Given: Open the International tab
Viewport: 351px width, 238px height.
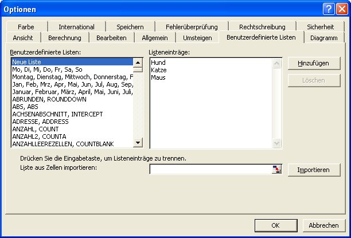Looking at the screenshot, I should 76,27.
